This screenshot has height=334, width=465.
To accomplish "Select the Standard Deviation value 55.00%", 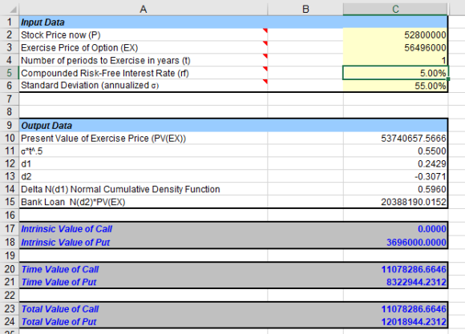I will (x=395, y=86).
